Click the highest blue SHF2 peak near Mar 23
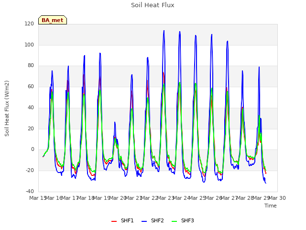 [x=164, y=31]
